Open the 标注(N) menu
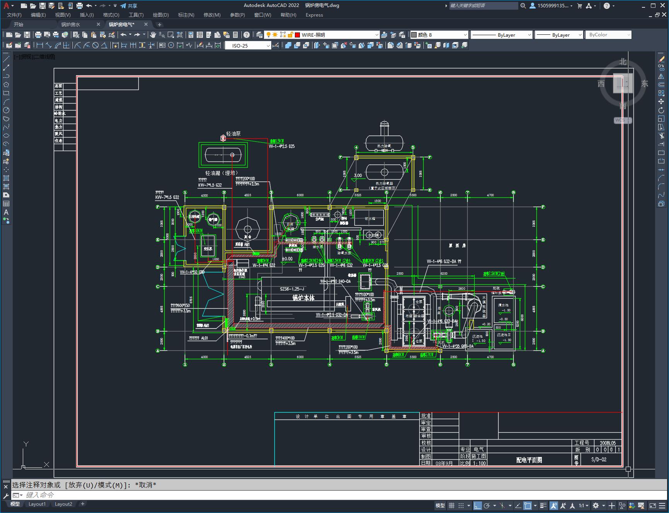669x513 pixels. [186, 15]
